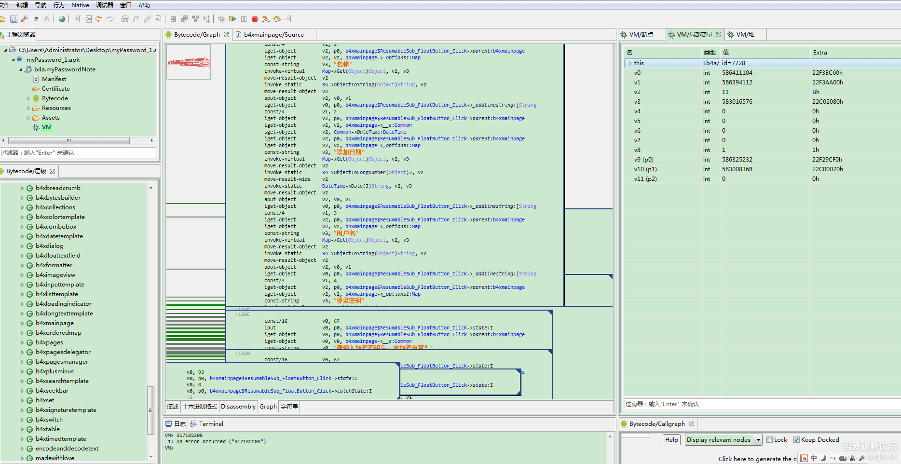Close the VM/局部变量 tab
Screen dimensions: 901x464
719,35
